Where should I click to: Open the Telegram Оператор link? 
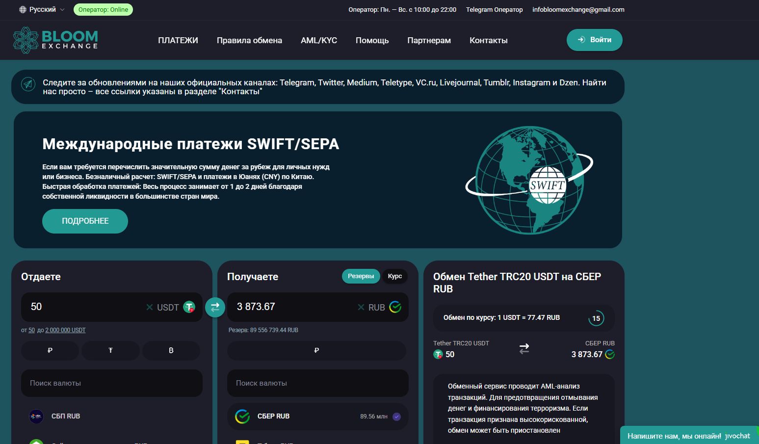coord(494,9)
